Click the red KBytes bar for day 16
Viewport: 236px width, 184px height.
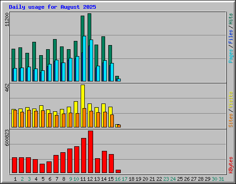tap(118, 171)
